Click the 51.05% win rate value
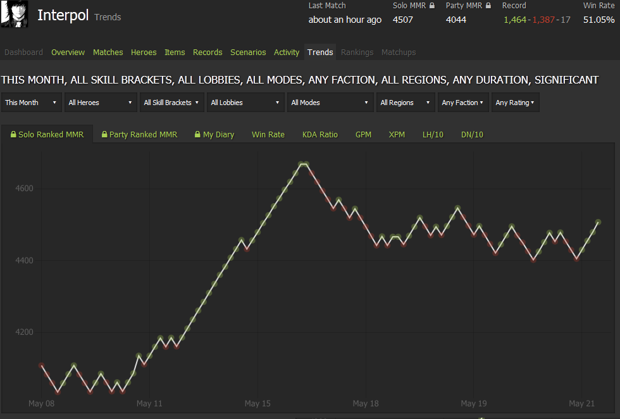This screenshot has width=620, height=419. click(598, 20)
